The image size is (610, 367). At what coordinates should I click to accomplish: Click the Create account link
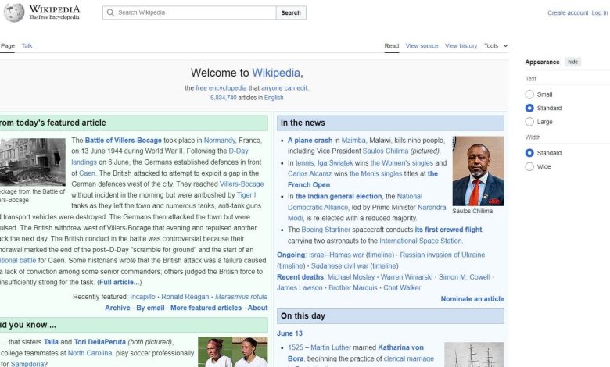(568, 13)
